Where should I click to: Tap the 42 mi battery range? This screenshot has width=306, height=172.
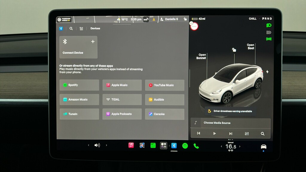[198, 19]
